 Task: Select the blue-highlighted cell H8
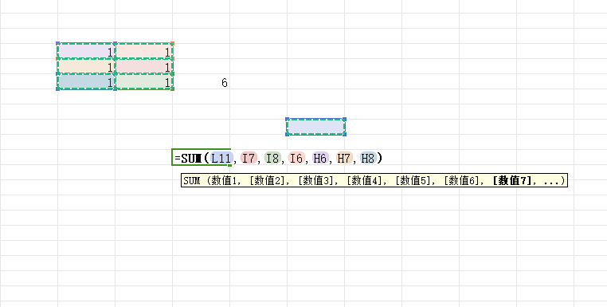pos(86,82)
